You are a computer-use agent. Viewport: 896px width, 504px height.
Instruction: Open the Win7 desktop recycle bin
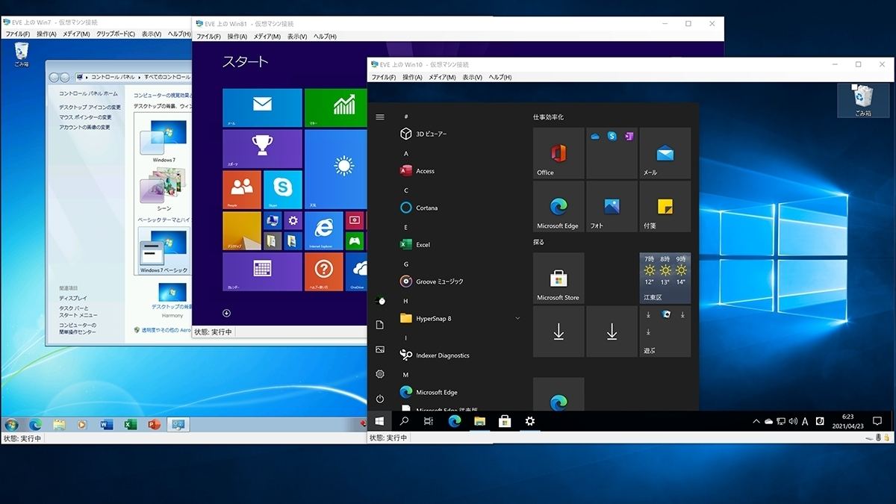(x=22, y=55)
